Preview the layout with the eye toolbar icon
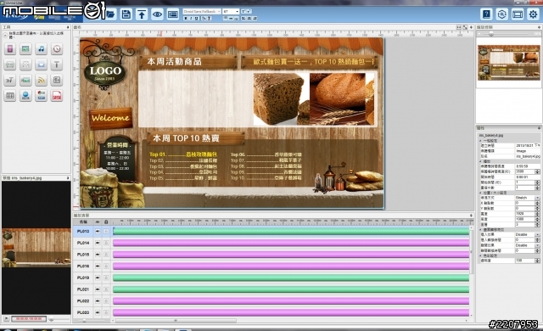543x331 pixels. [157, 14]
